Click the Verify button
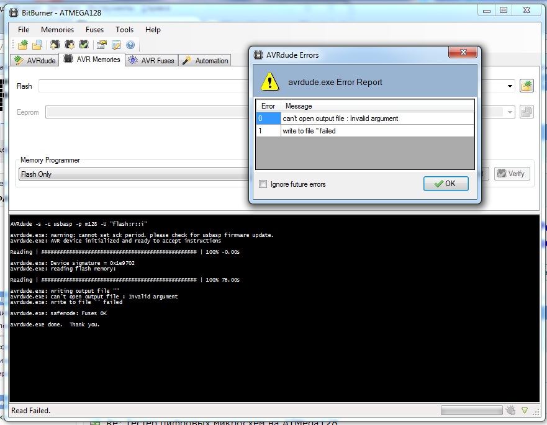547x425 pixels. (512, 174)
